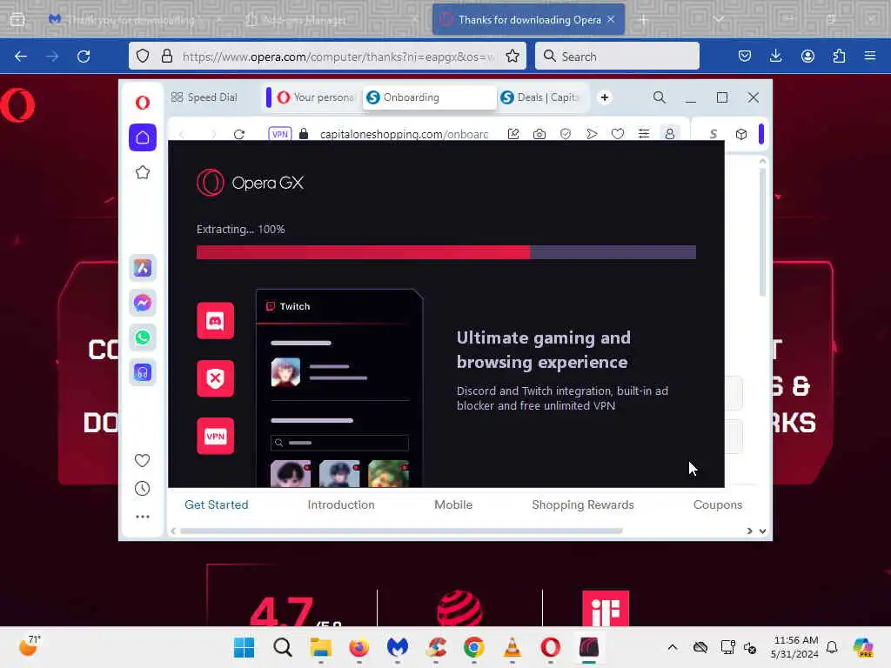Bookmark this page with Firefox star
This screenshot has height=668, width=891.
pos(512,57)
